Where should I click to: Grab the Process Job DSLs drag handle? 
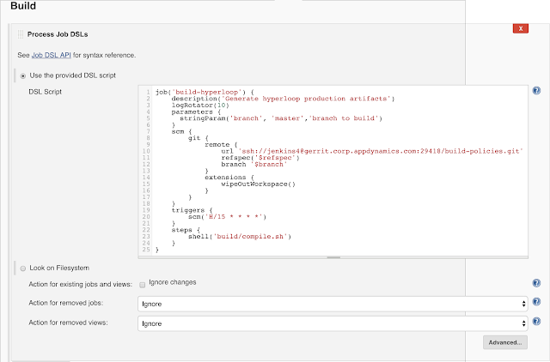(x=20, y=33)
